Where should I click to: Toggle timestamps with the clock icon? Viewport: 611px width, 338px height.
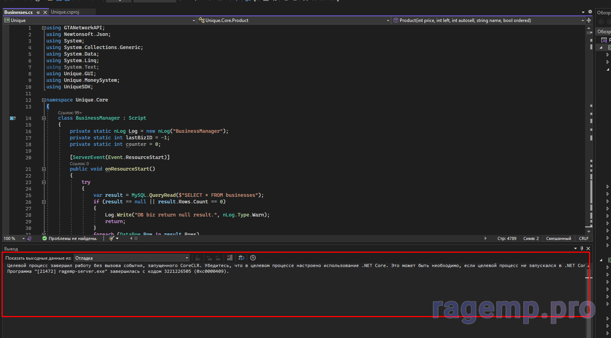pos(253,258)
